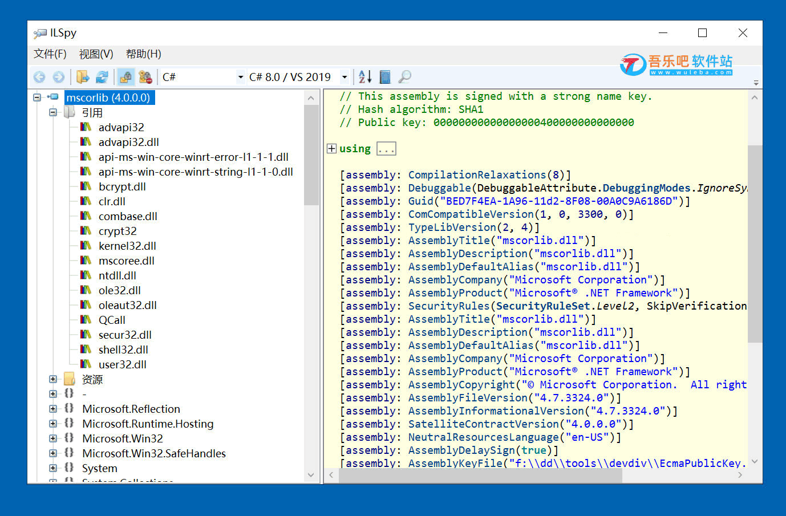Click the Microsoft.Win32 namespace braces icon

click(69, 438)
